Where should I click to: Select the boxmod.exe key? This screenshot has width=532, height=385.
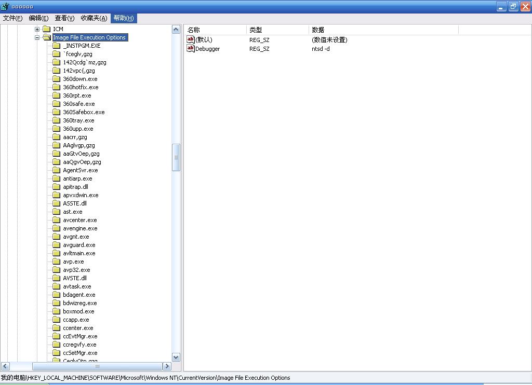click(x=78, y=311)
